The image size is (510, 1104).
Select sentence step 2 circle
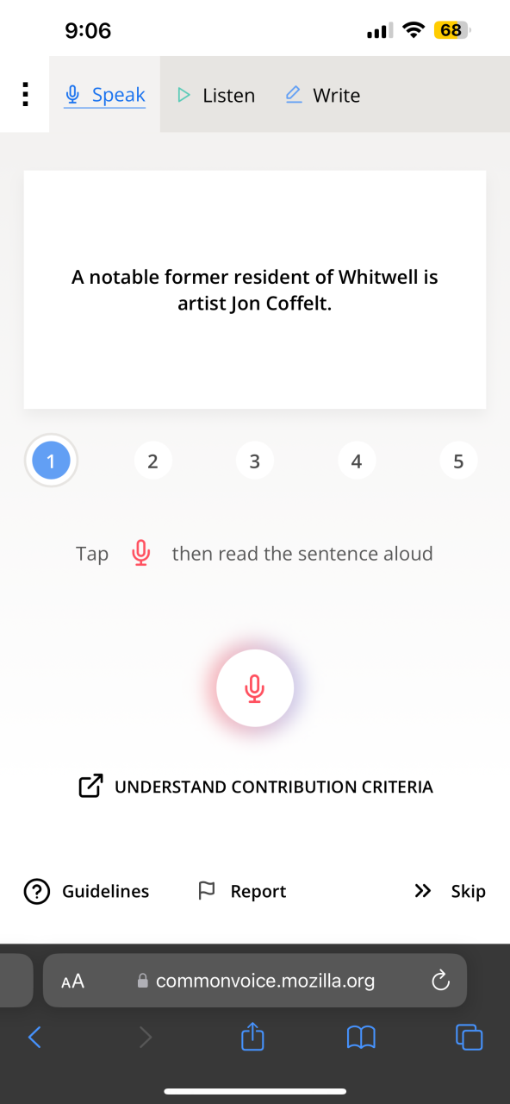pyautogui.click(x=152, y=461)
